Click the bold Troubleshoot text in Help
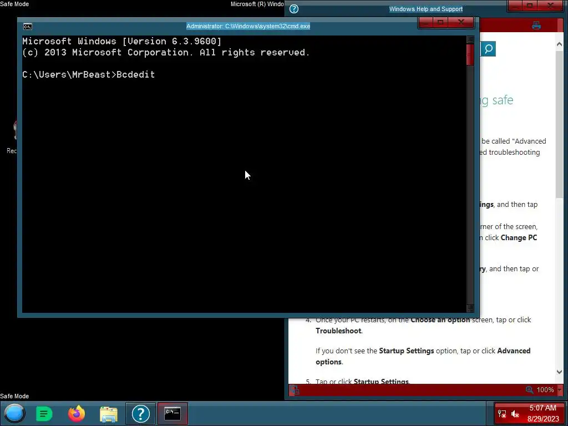568x426 pixels. (338, 331)
